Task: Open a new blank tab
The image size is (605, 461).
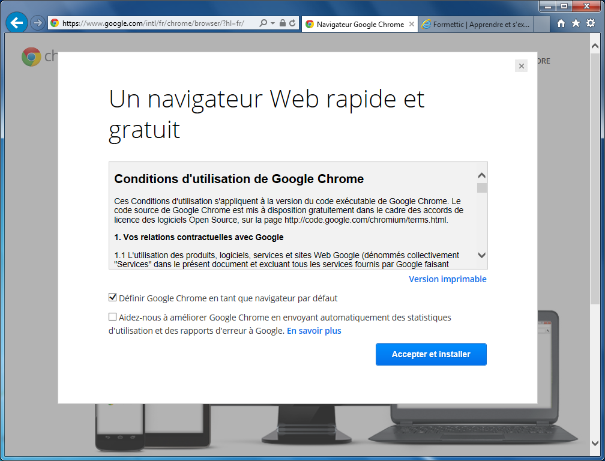Action: click(542, 24)
